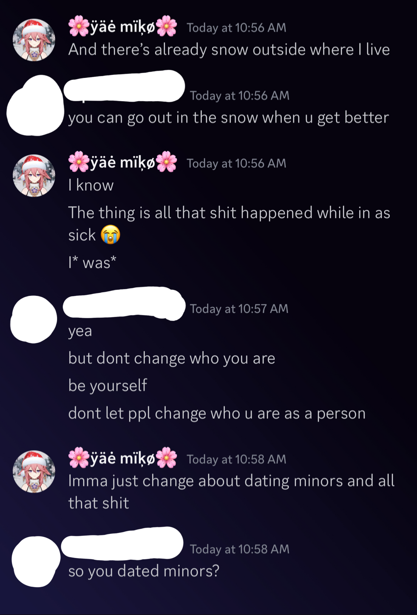Tap the crying face emoji after 'sick'

[x=110, y=235]
